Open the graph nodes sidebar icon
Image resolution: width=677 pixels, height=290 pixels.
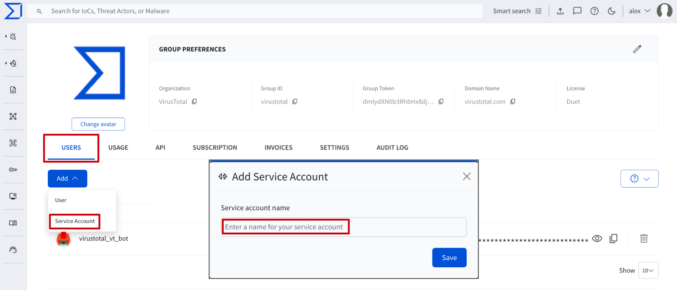(x=13, y=116)
